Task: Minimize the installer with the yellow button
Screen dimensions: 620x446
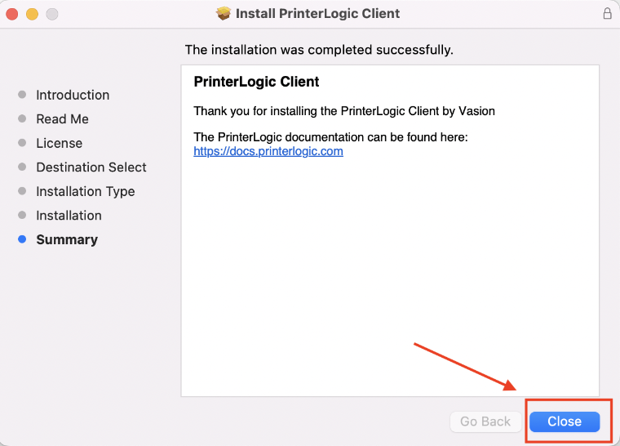Action: pyautogui.click(x=33, y=14)
